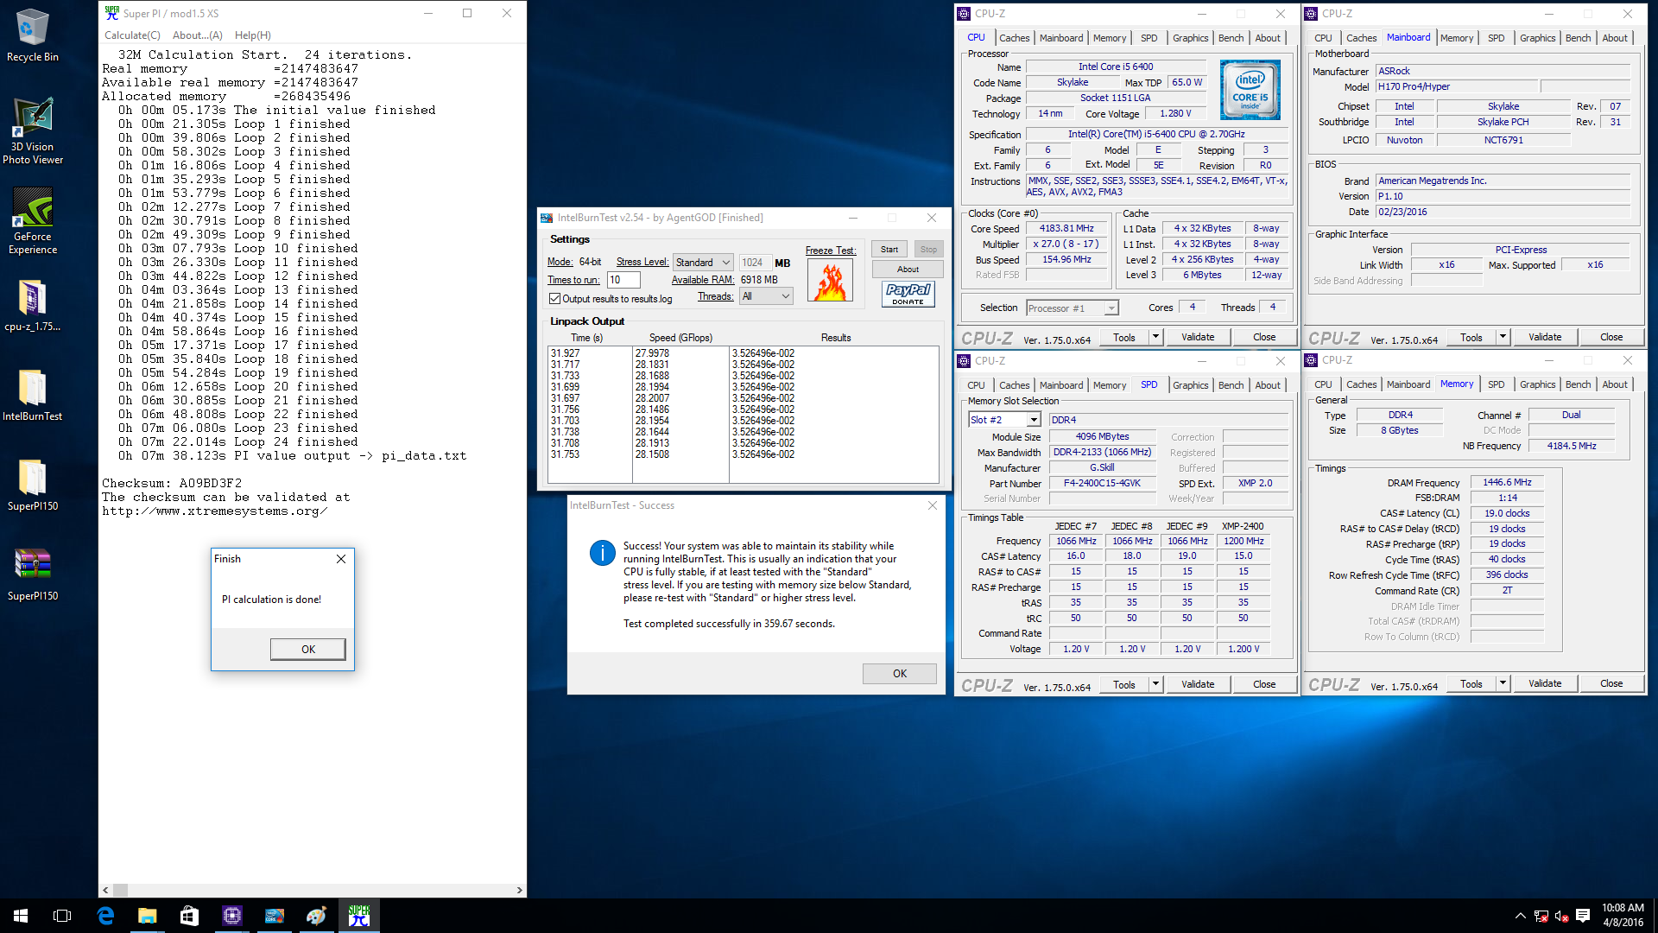Click the volume icon in system tray
Image resolution: width=1658 pixels, height=933 pixels.
tap(1561, 916)
